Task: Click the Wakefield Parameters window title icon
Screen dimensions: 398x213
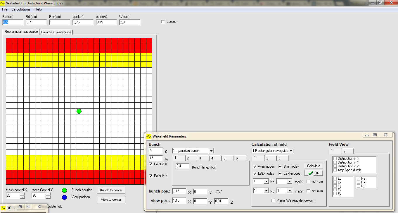Action: [149, 136]
